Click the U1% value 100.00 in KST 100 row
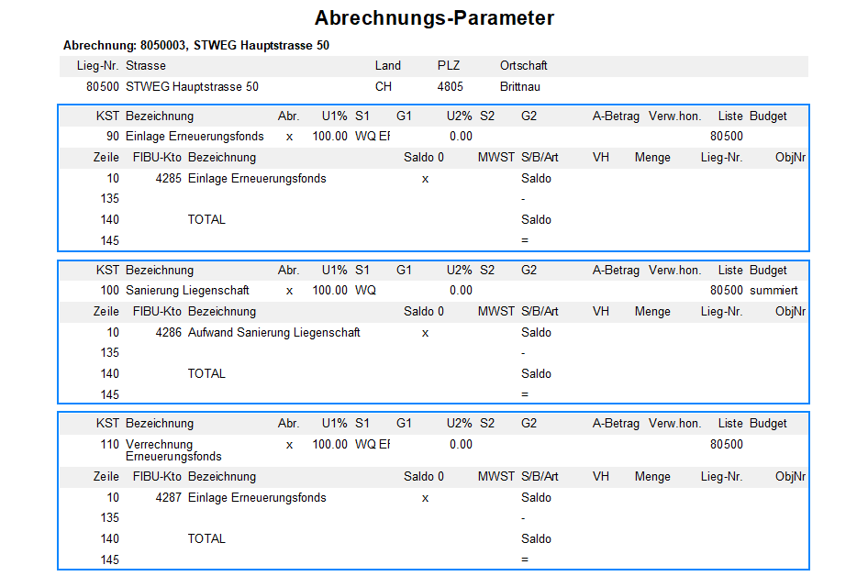This screenshot has width=868, height=576. pyautogui.click(x=330, y=291)
